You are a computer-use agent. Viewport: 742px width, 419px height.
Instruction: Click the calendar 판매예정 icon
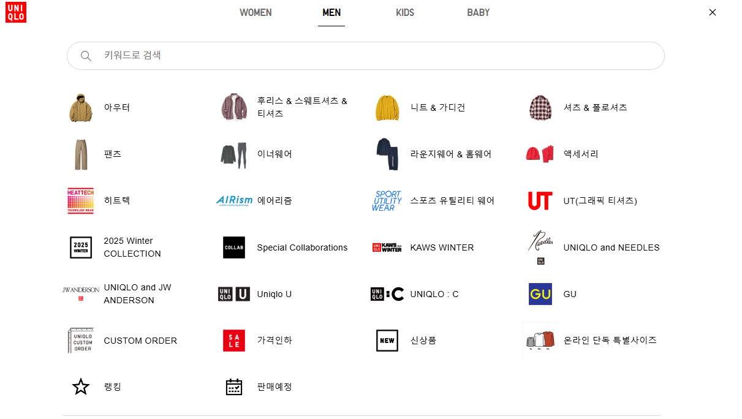pyautogui.click(x=234, y=387)
